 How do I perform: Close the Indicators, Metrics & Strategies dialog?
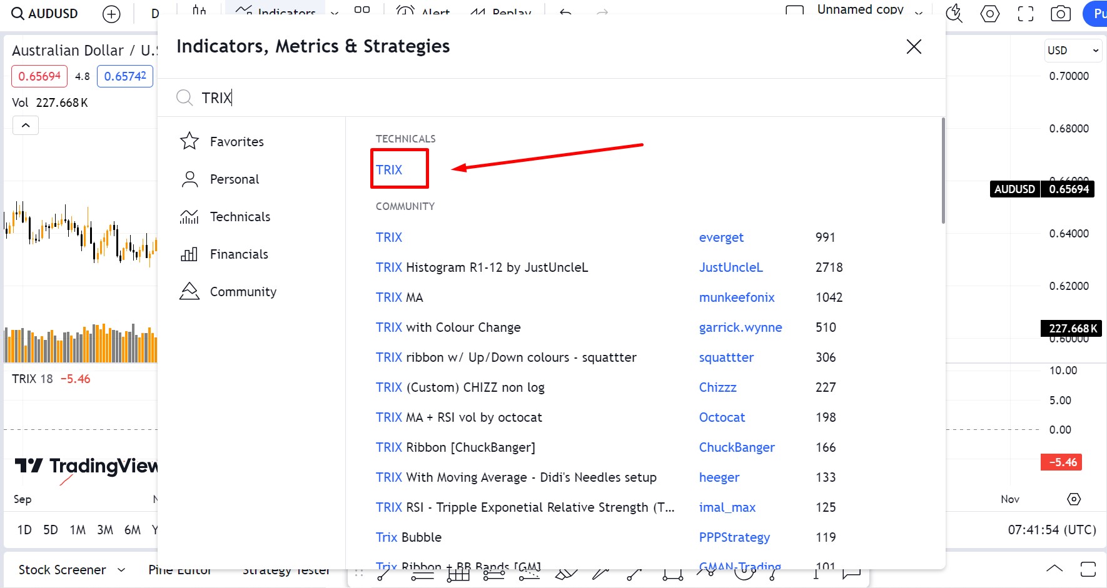pos(914,46)
